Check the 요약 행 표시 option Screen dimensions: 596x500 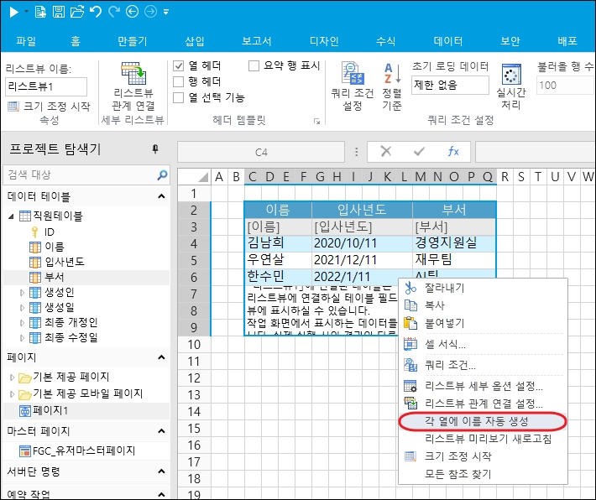[254, 65]
